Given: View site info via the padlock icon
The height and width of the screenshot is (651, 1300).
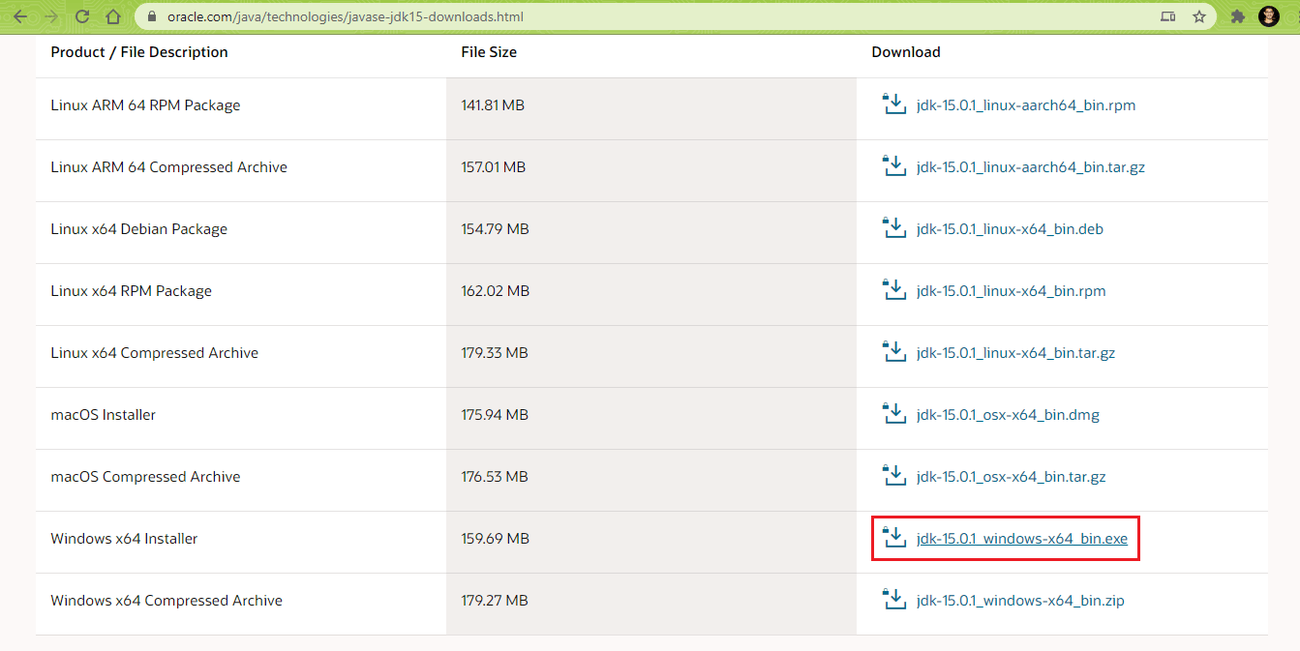Looking at the screenshot, I should 150,16.
